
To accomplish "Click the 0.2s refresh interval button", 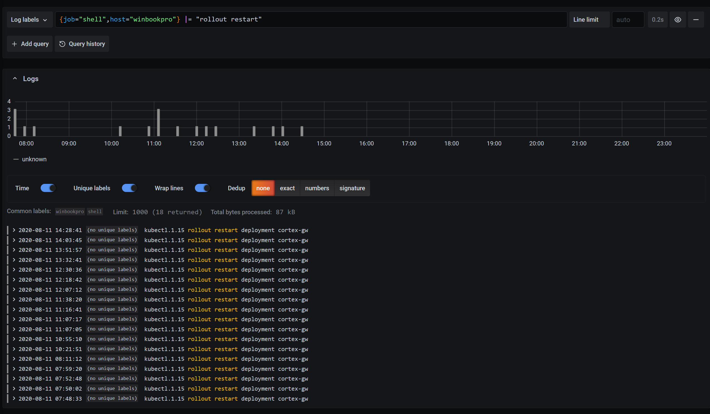I will coord(657,20).
